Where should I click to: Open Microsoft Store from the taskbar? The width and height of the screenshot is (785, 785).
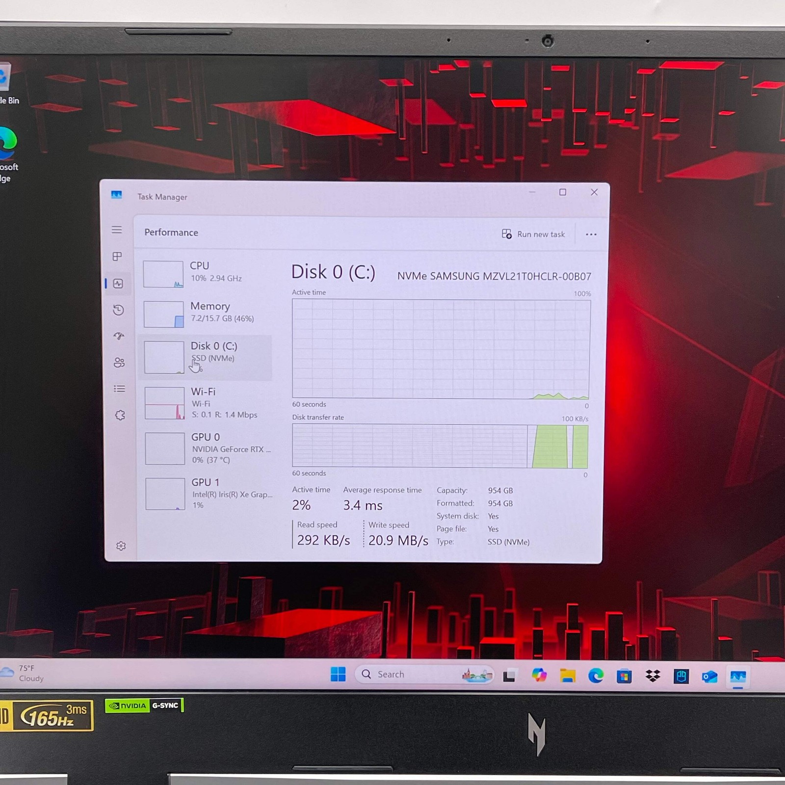tap(624, 677)
